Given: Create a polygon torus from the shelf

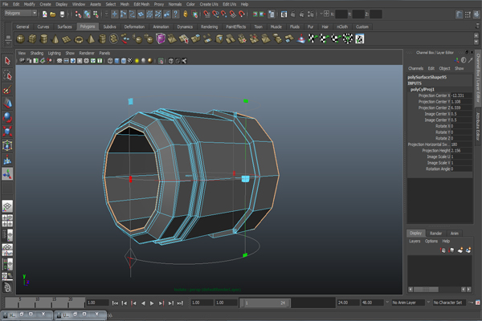Looking at the screenshot, I should (79, 39).
